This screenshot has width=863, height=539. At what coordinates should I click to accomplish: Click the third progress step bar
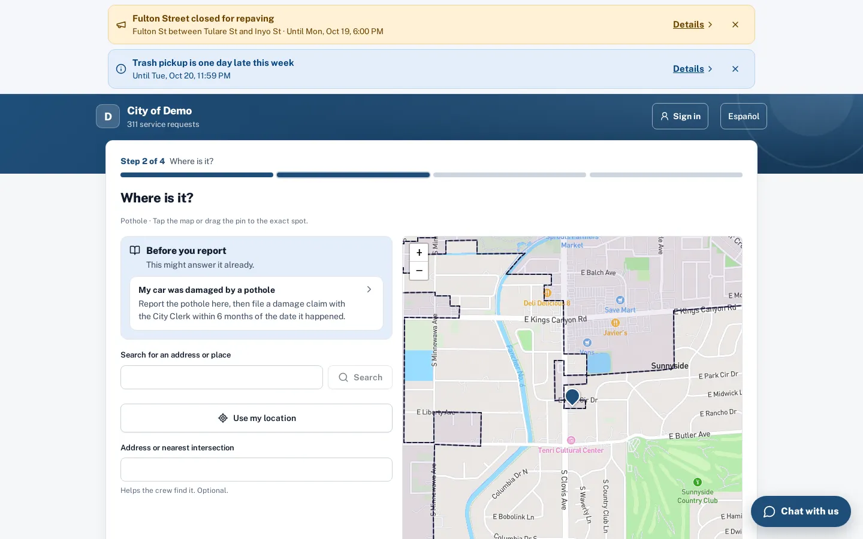(x=509, y=175)
